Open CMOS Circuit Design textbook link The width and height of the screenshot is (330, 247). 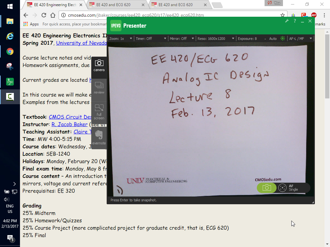tap(70, 117)
